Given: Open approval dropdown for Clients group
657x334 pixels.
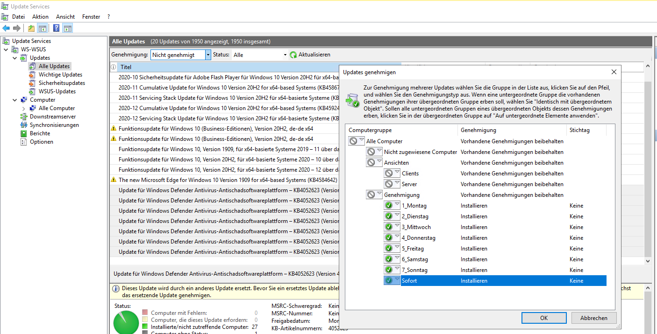Looking at the screenshot, I should point(392,173).
